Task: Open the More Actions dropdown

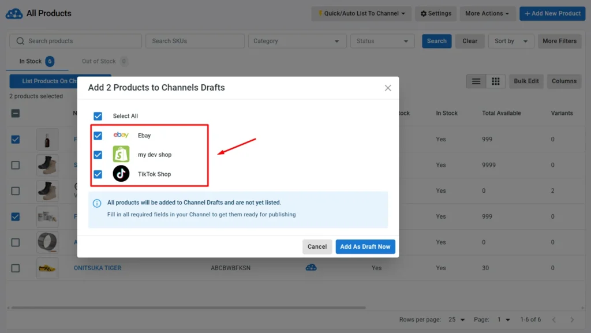Action: [x=487, y=13]
